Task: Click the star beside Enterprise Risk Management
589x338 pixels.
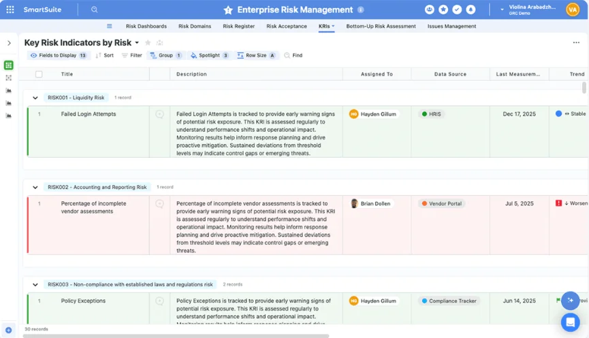Action: (x=228, y=10)
